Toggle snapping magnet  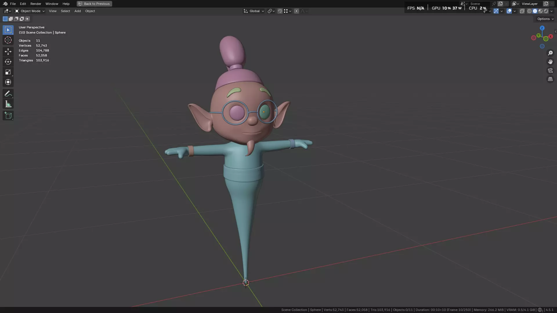coord(280,11)
